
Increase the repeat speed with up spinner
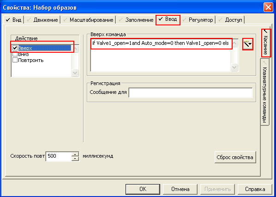click(x=75, y=154)
